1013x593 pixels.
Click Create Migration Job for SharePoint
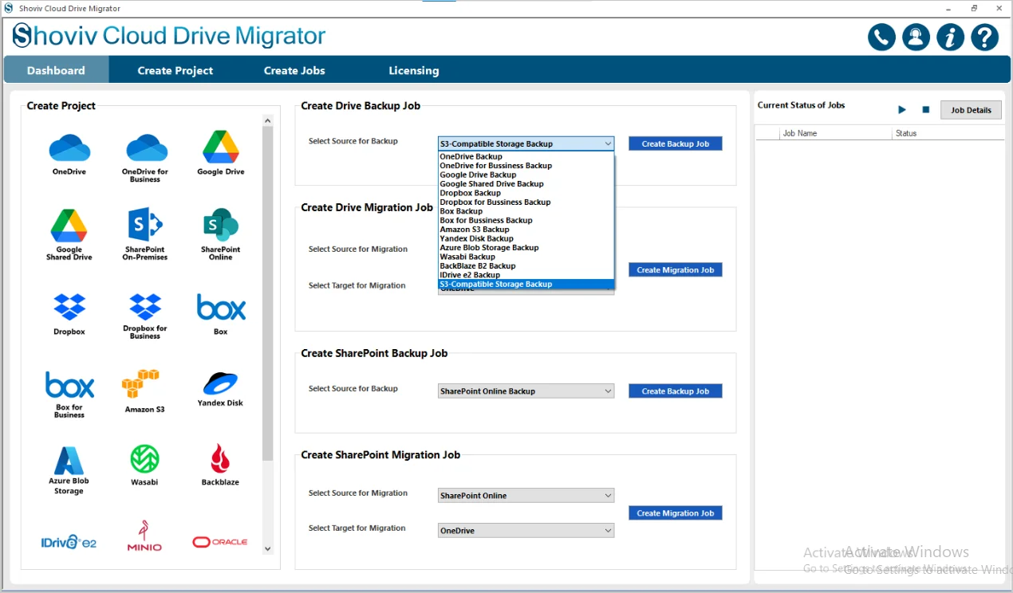click(676, 513)
